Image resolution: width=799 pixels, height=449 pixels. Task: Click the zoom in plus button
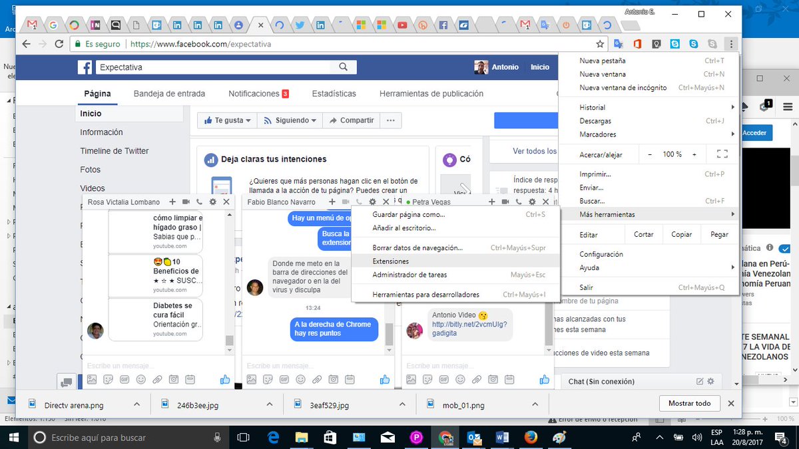tap(694, 154)
